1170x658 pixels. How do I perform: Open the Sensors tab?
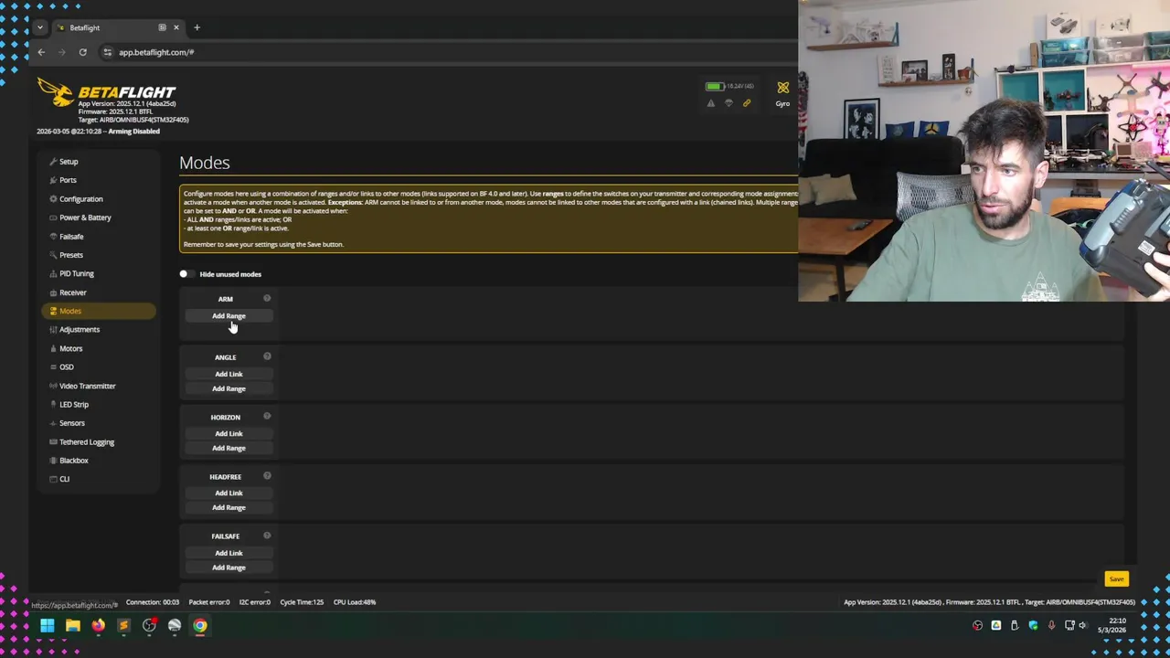coord(98,423)
